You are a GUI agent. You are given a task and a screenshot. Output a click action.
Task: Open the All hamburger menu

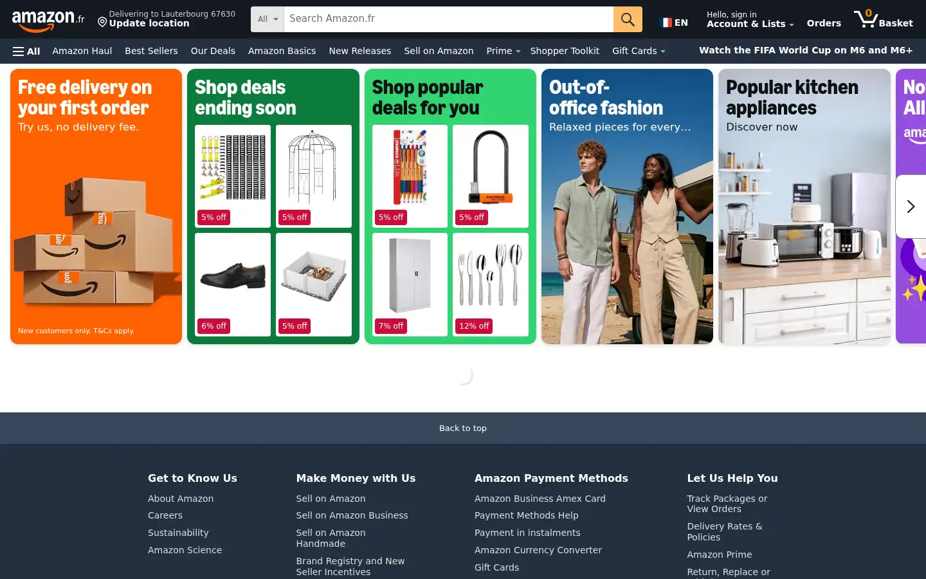26,51
